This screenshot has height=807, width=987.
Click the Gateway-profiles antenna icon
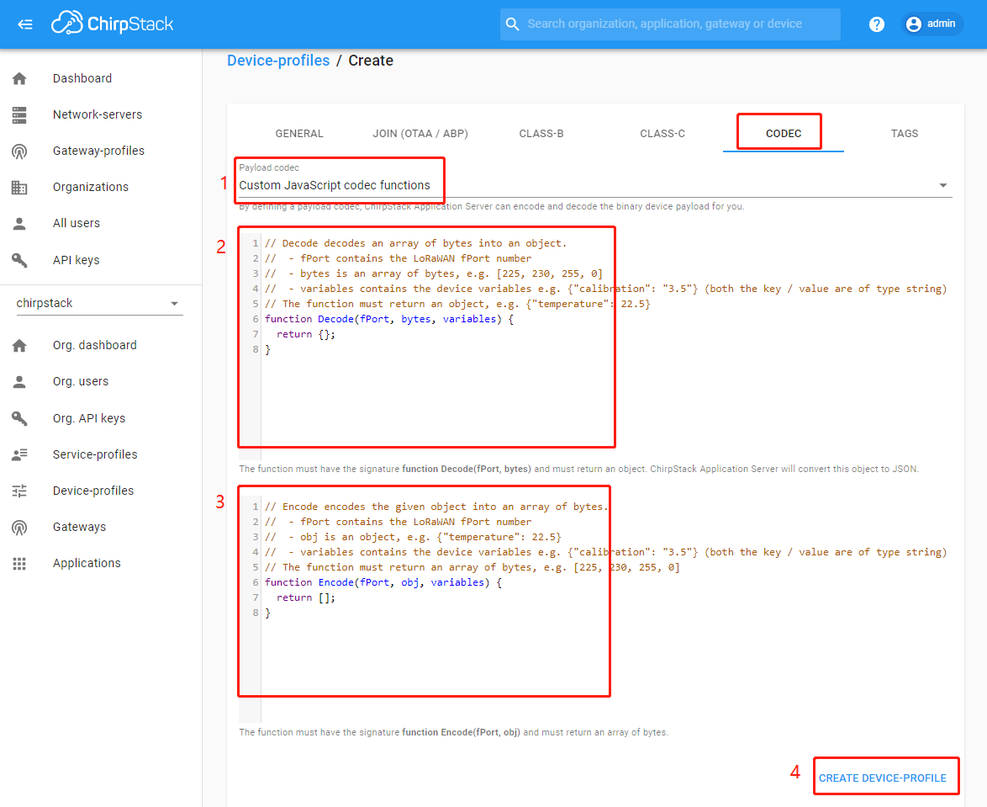(x=19, y=151)
